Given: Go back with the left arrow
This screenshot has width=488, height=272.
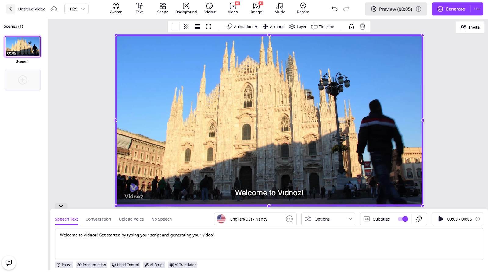Looking at the screenshot, I should [x=10, y=9].
